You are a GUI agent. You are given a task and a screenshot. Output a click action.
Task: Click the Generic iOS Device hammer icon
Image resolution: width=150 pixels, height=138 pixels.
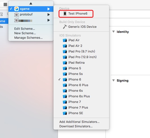65,27
